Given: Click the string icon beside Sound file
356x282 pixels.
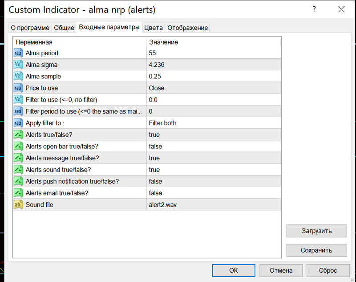Looking at the screenshot, I should tap(18, 204).
